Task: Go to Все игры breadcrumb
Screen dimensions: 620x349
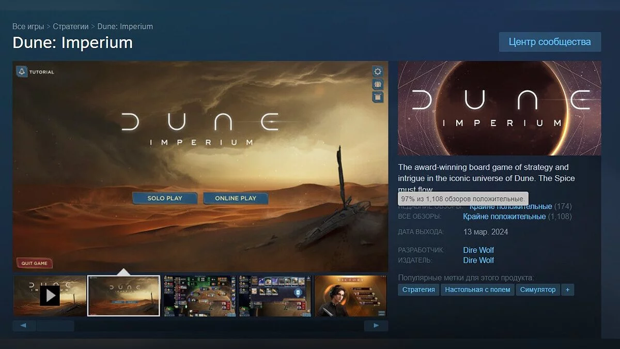Action: coord(28,26)
